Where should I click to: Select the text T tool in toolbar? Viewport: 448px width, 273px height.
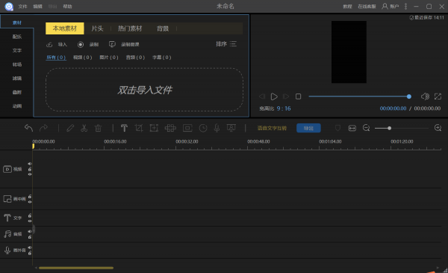pyautogui.click(x=124, y=128)
